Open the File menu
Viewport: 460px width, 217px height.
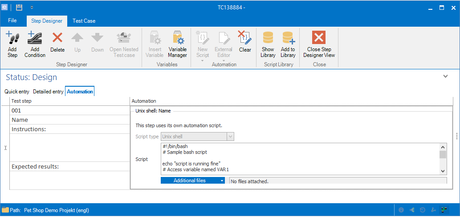12,20
